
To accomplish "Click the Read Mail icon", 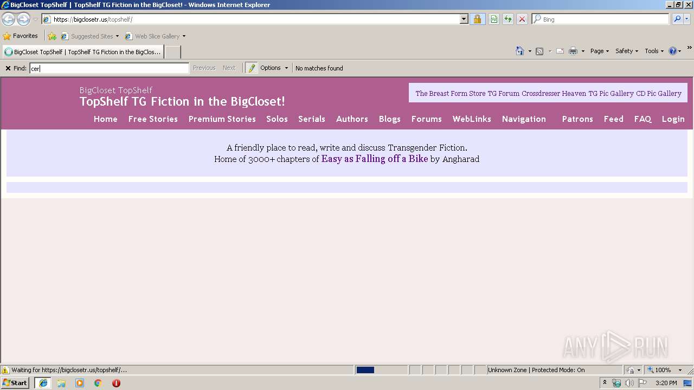I will [x=560, y=51].
